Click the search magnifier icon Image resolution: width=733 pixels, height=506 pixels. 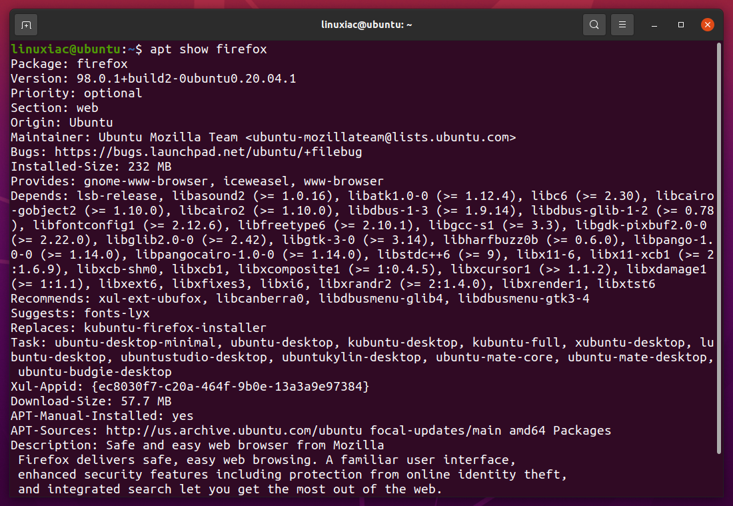point(594,25)
